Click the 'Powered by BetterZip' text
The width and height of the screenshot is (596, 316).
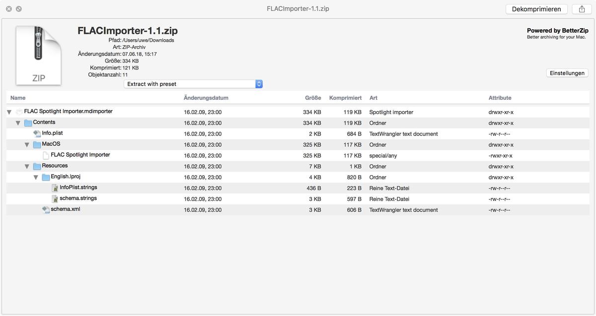[x=558, y=31]
